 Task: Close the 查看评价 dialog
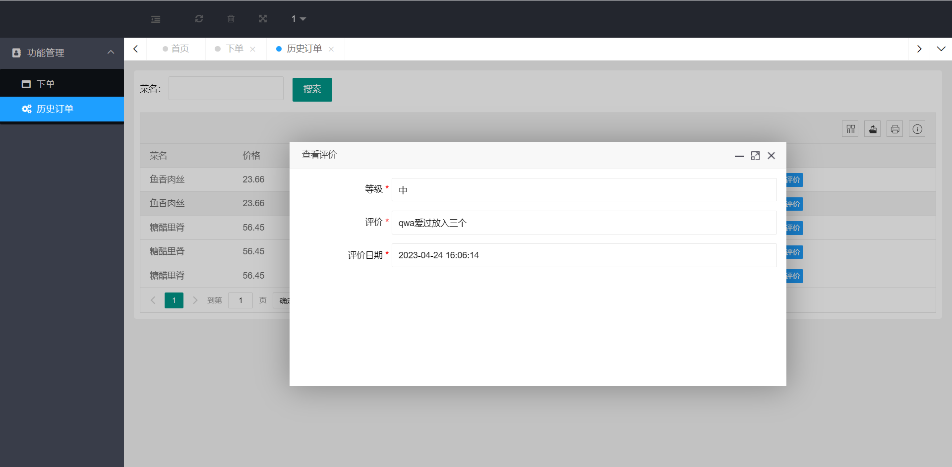click(772, 156)
